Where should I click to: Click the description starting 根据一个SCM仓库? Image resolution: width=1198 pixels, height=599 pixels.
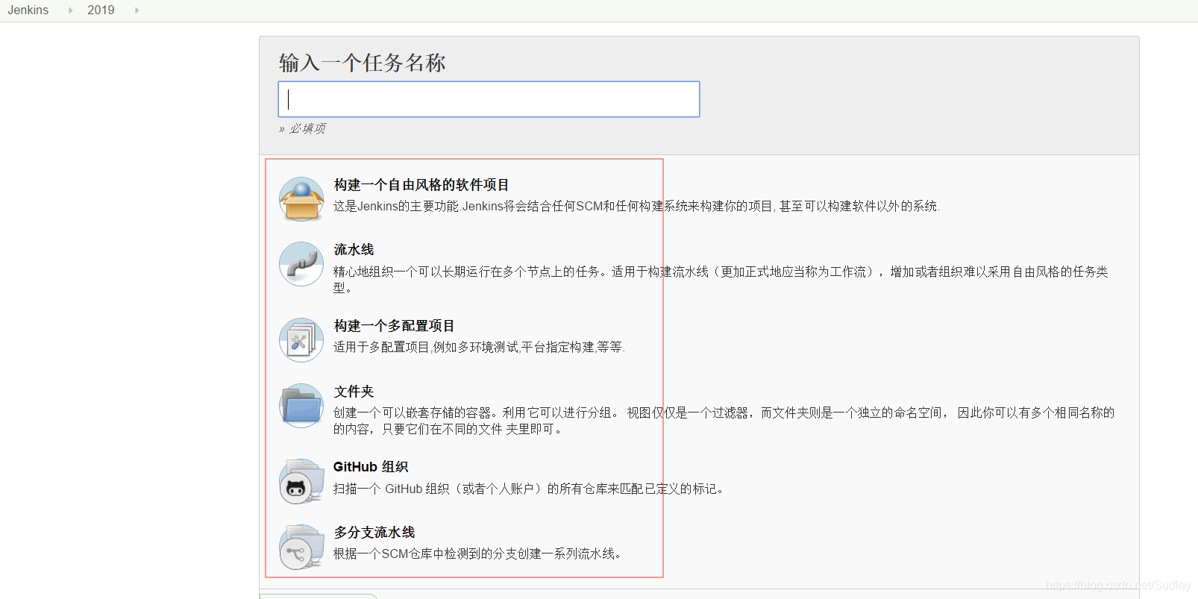tap(477, 554)
